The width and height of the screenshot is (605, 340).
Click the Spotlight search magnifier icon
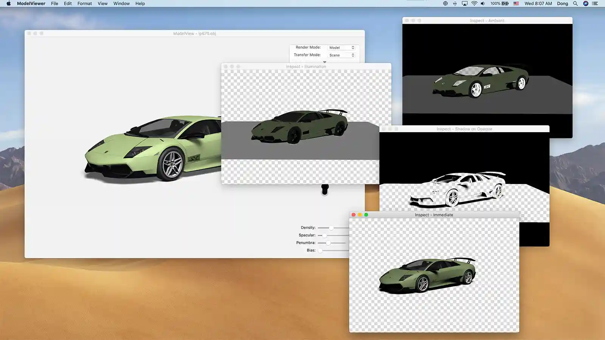575,3
